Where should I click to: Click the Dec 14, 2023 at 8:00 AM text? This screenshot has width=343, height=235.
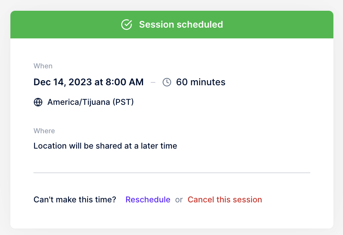tap(88, 82)
